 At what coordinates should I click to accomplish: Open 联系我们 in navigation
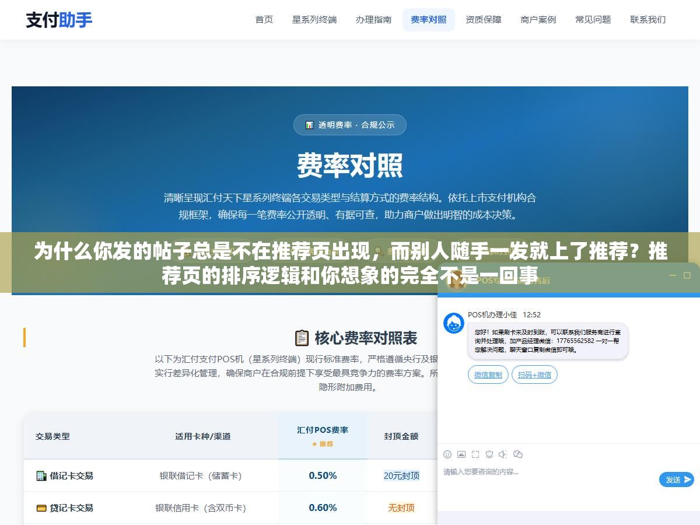pyautogui.click(x=648, y=19)
